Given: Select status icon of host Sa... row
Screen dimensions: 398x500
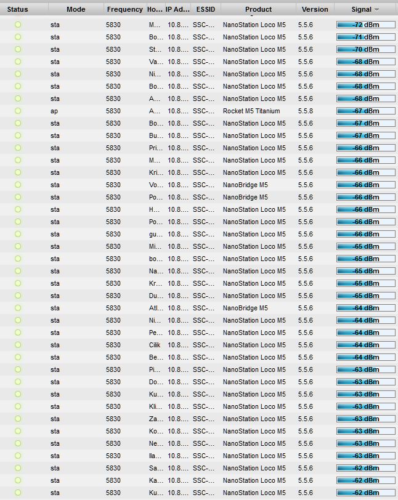Looking at the screenshot, I should pyautogui.click(x=18, y=468).
